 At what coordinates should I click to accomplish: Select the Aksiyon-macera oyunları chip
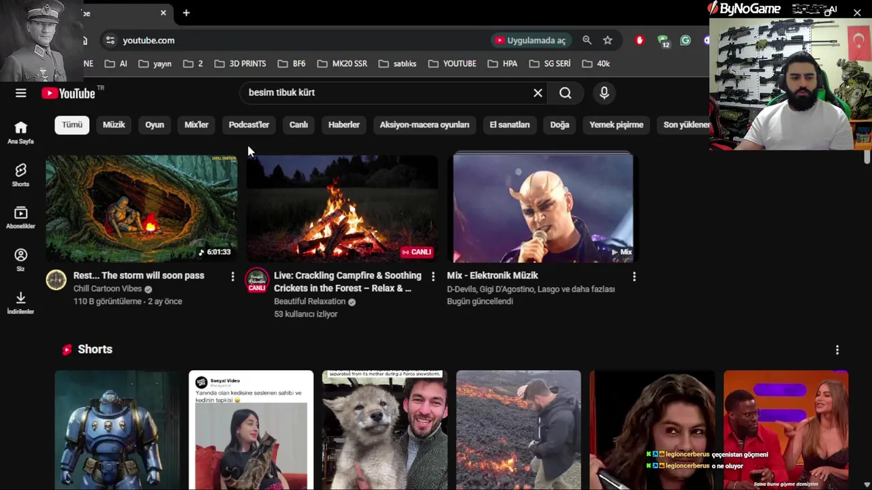point(424,125)
